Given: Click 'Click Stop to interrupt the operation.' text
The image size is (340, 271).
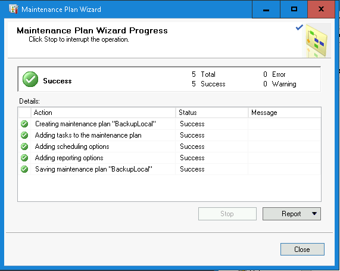Looking at the screenshot, I should pyautogui.click(x=79, y=39).
